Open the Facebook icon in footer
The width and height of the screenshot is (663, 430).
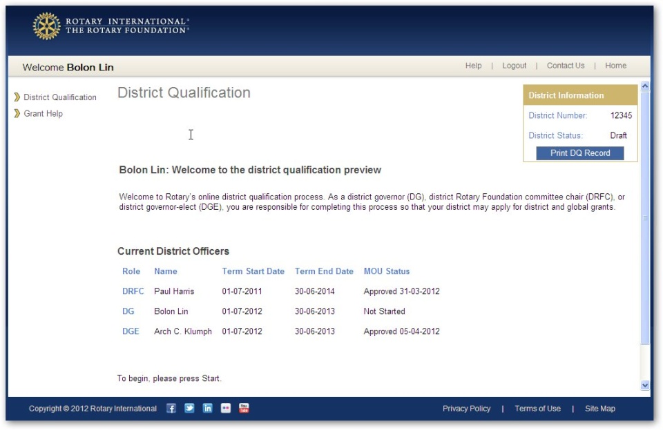pyautogui.click(x=171, y=409)
